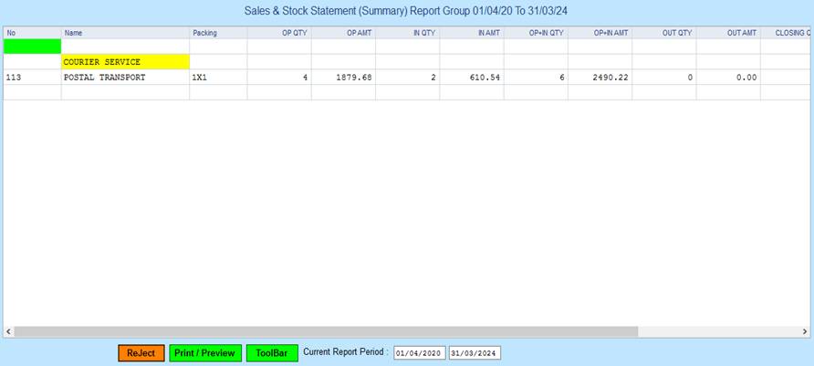Select the yellow COURIER SERVICE group row
Screen dimensions: 814x366
[x=125, y=62]
